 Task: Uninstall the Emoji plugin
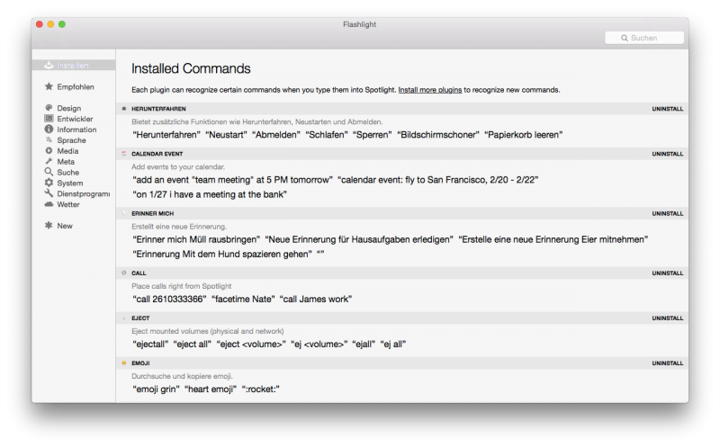[x=667, y=363]
